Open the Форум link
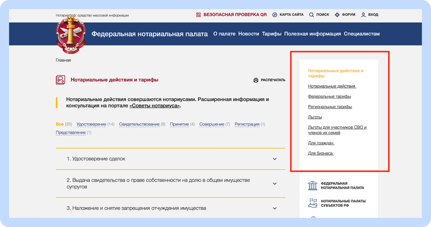 click(x=349, y=15)
